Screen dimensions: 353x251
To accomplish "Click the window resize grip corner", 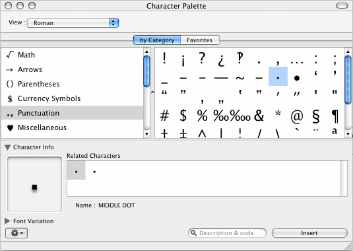I will pyautogui.click(x=349, y=247).
